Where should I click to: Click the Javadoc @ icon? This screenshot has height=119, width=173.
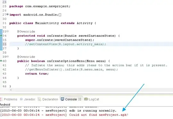click(21, 99)
